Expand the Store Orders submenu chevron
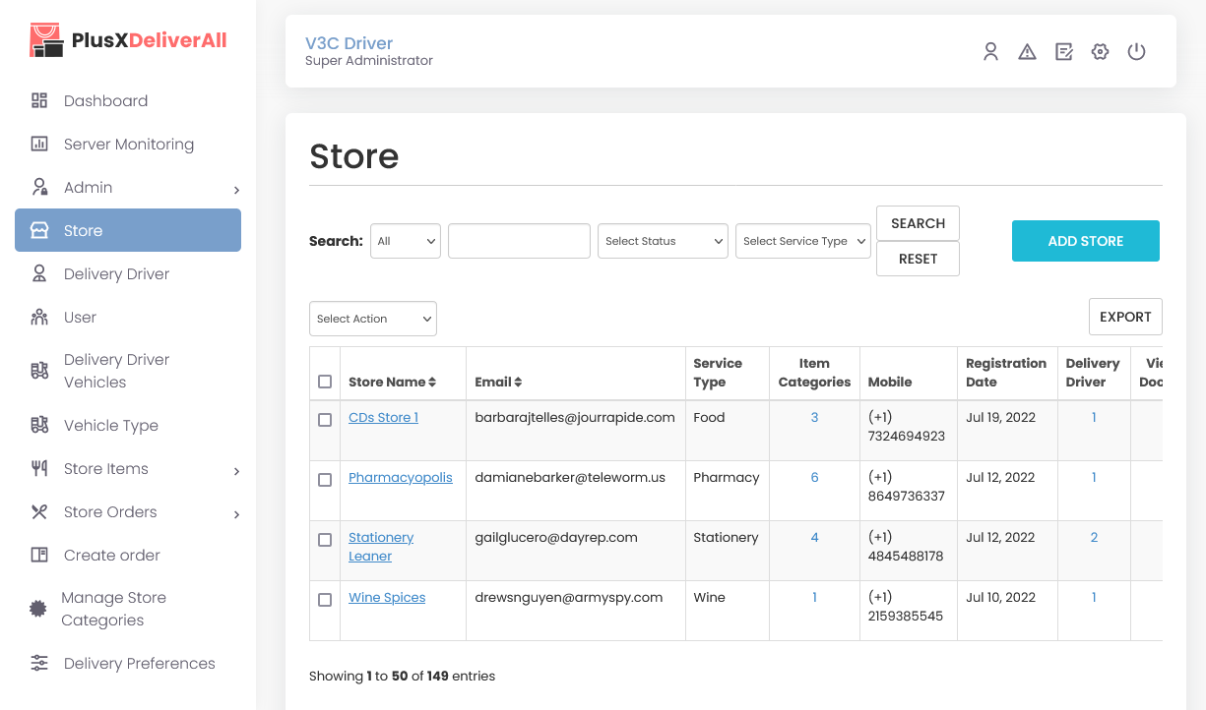 236,514
